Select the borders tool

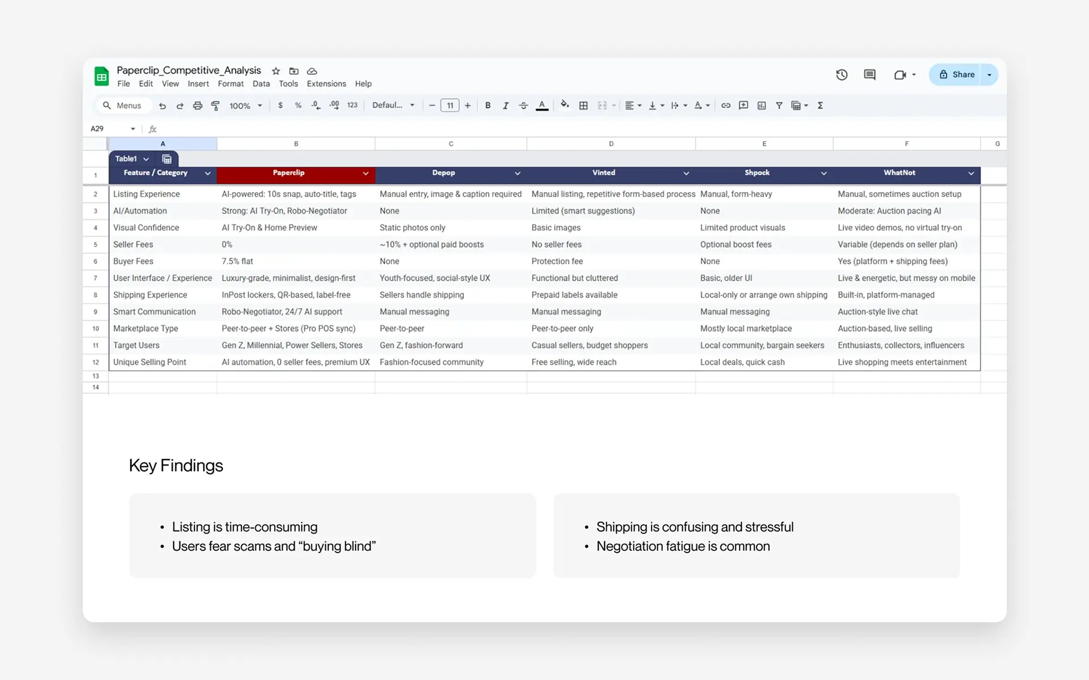pyautogui.click(x=583, y=105)
